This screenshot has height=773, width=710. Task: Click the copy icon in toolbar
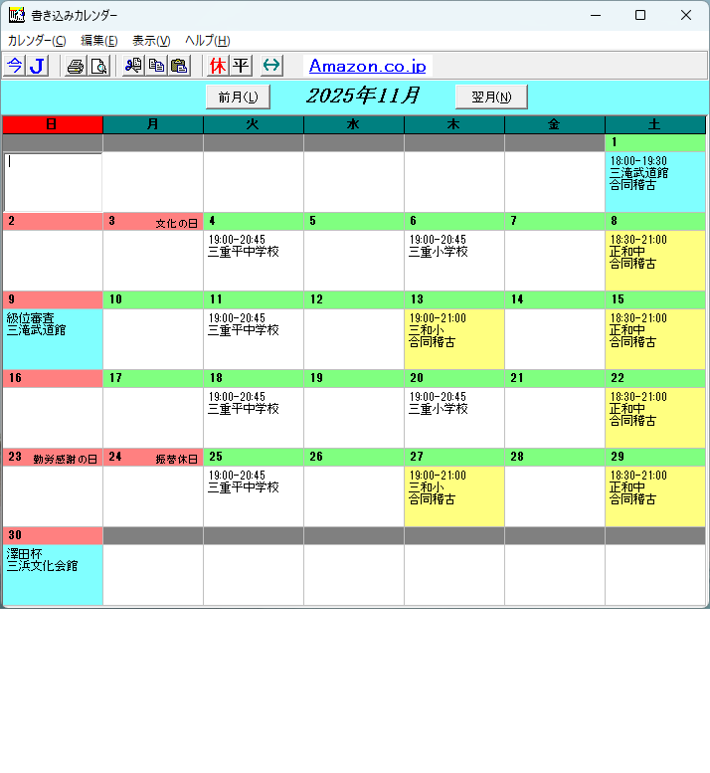[x=156, y=66]
